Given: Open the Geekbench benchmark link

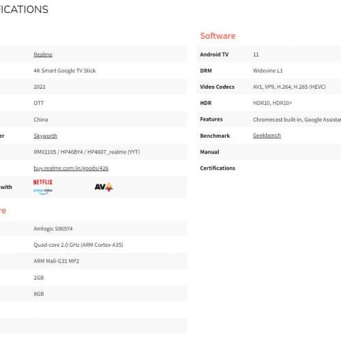Looking at the screenshot, I should [x=267, y=135].
